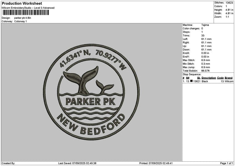Click the 'Created By:' footer label
Viewport: 235px width, 166px height.
[x=8, y=163]
